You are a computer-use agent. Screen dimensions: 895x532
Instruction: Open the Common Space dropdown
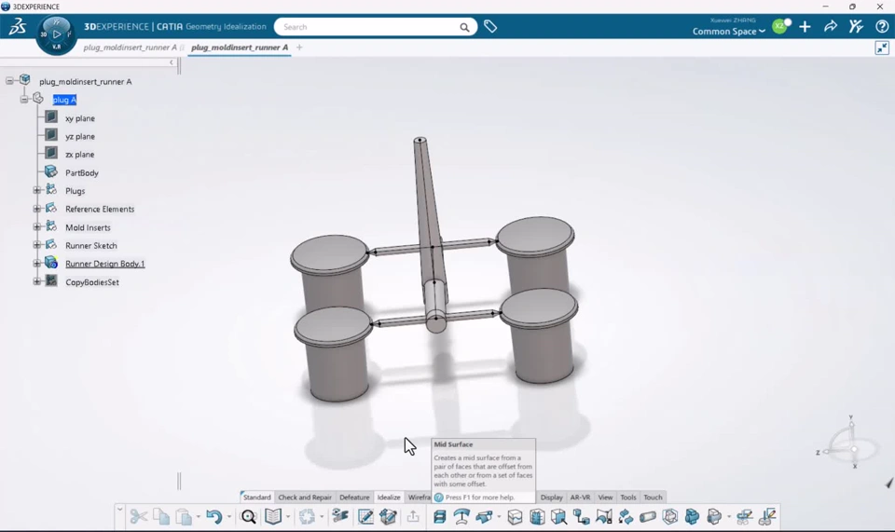(728, 32)
